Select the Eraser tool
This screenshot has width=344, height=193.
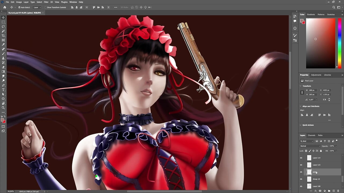click(3, 67)
